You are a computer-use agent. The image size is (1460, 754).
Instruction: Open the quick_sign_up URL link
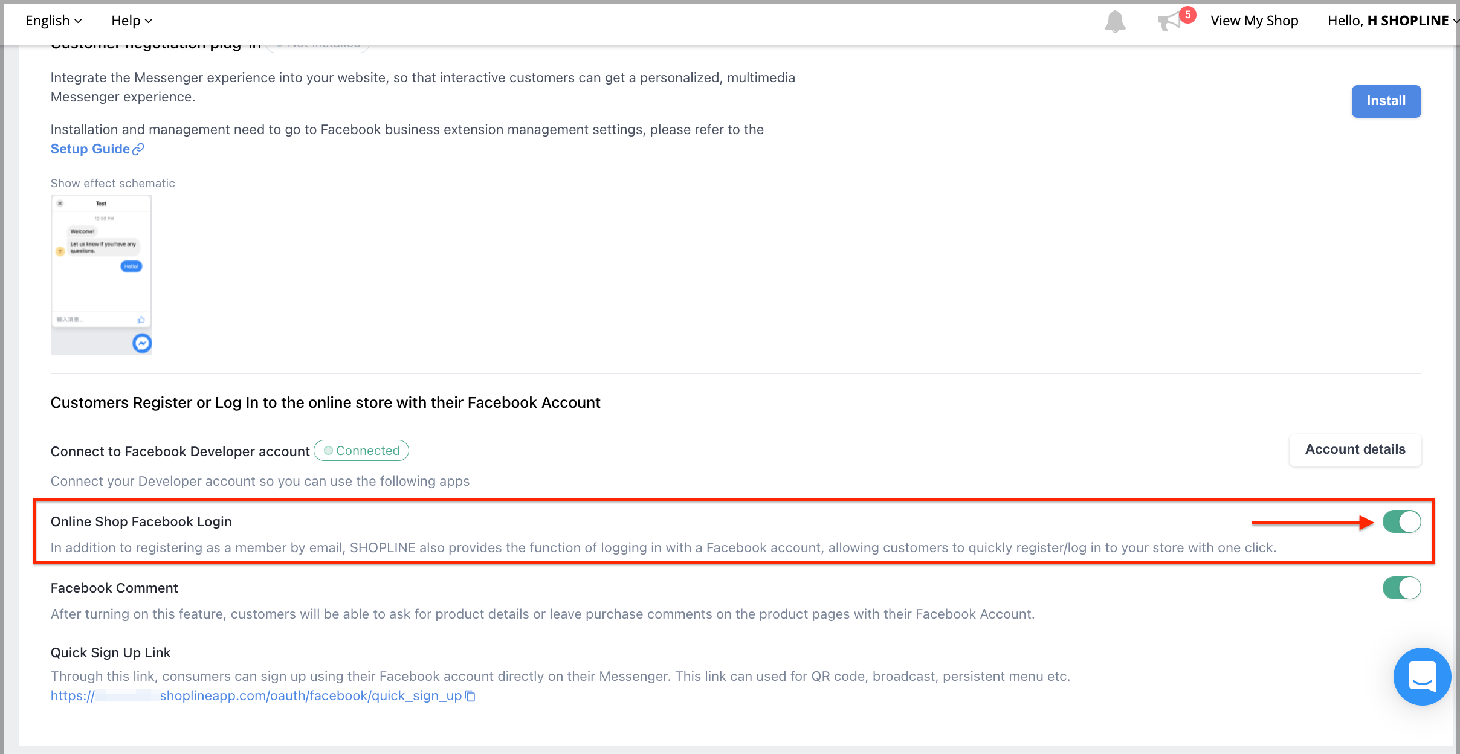[x=256, y=696]
